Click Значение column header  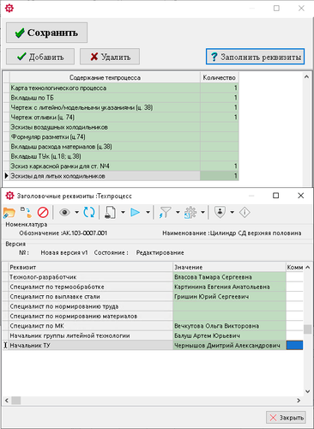coord(229,267)
